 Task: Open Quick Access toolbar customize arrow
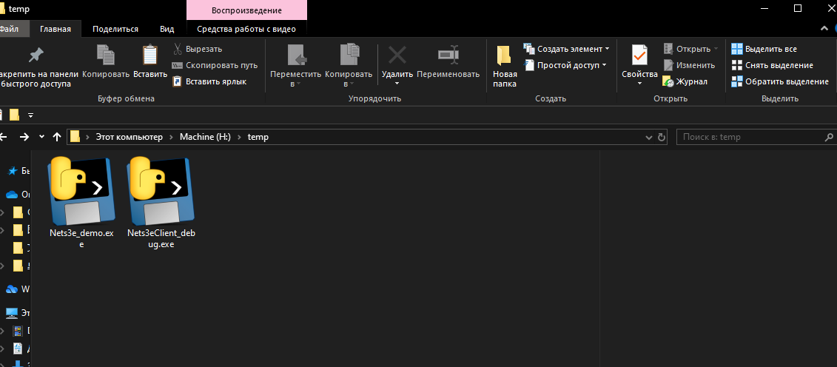coord(30,115)
